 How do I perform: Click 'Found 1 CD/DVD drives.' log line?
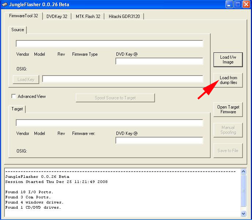tap(33, 208)
